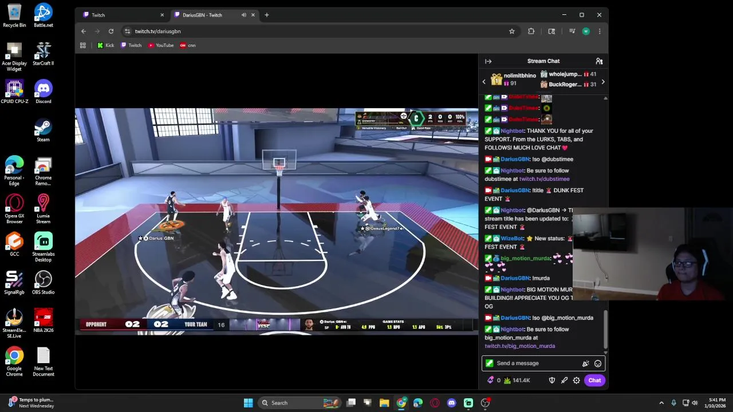The image size is (733, 412).
Task: Open Chrome profile avatar
Action: [586, 31]
